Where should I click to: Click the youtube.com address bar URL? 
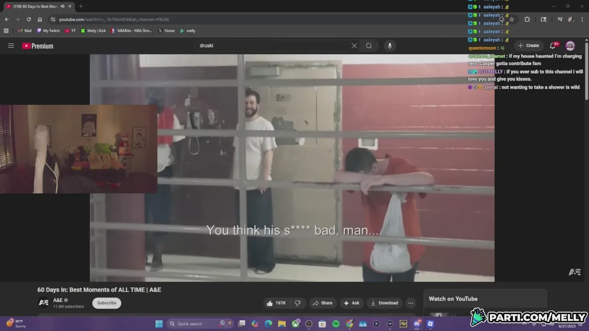click(114, 19)
